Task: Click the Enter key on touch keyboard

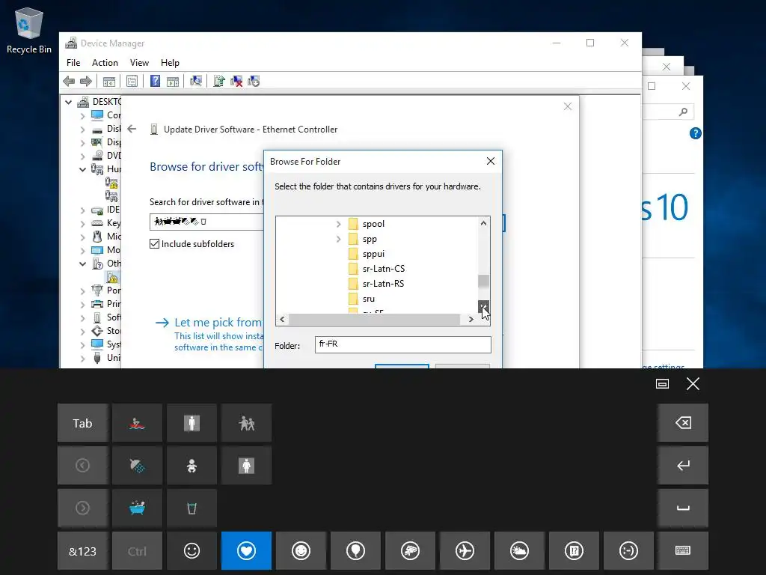Action: pos(682,466)
